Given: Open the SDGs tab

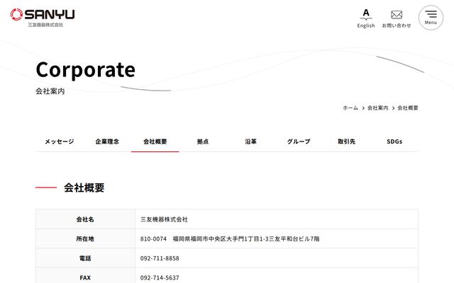Looking at the screenshot, I should pos(394,141).
